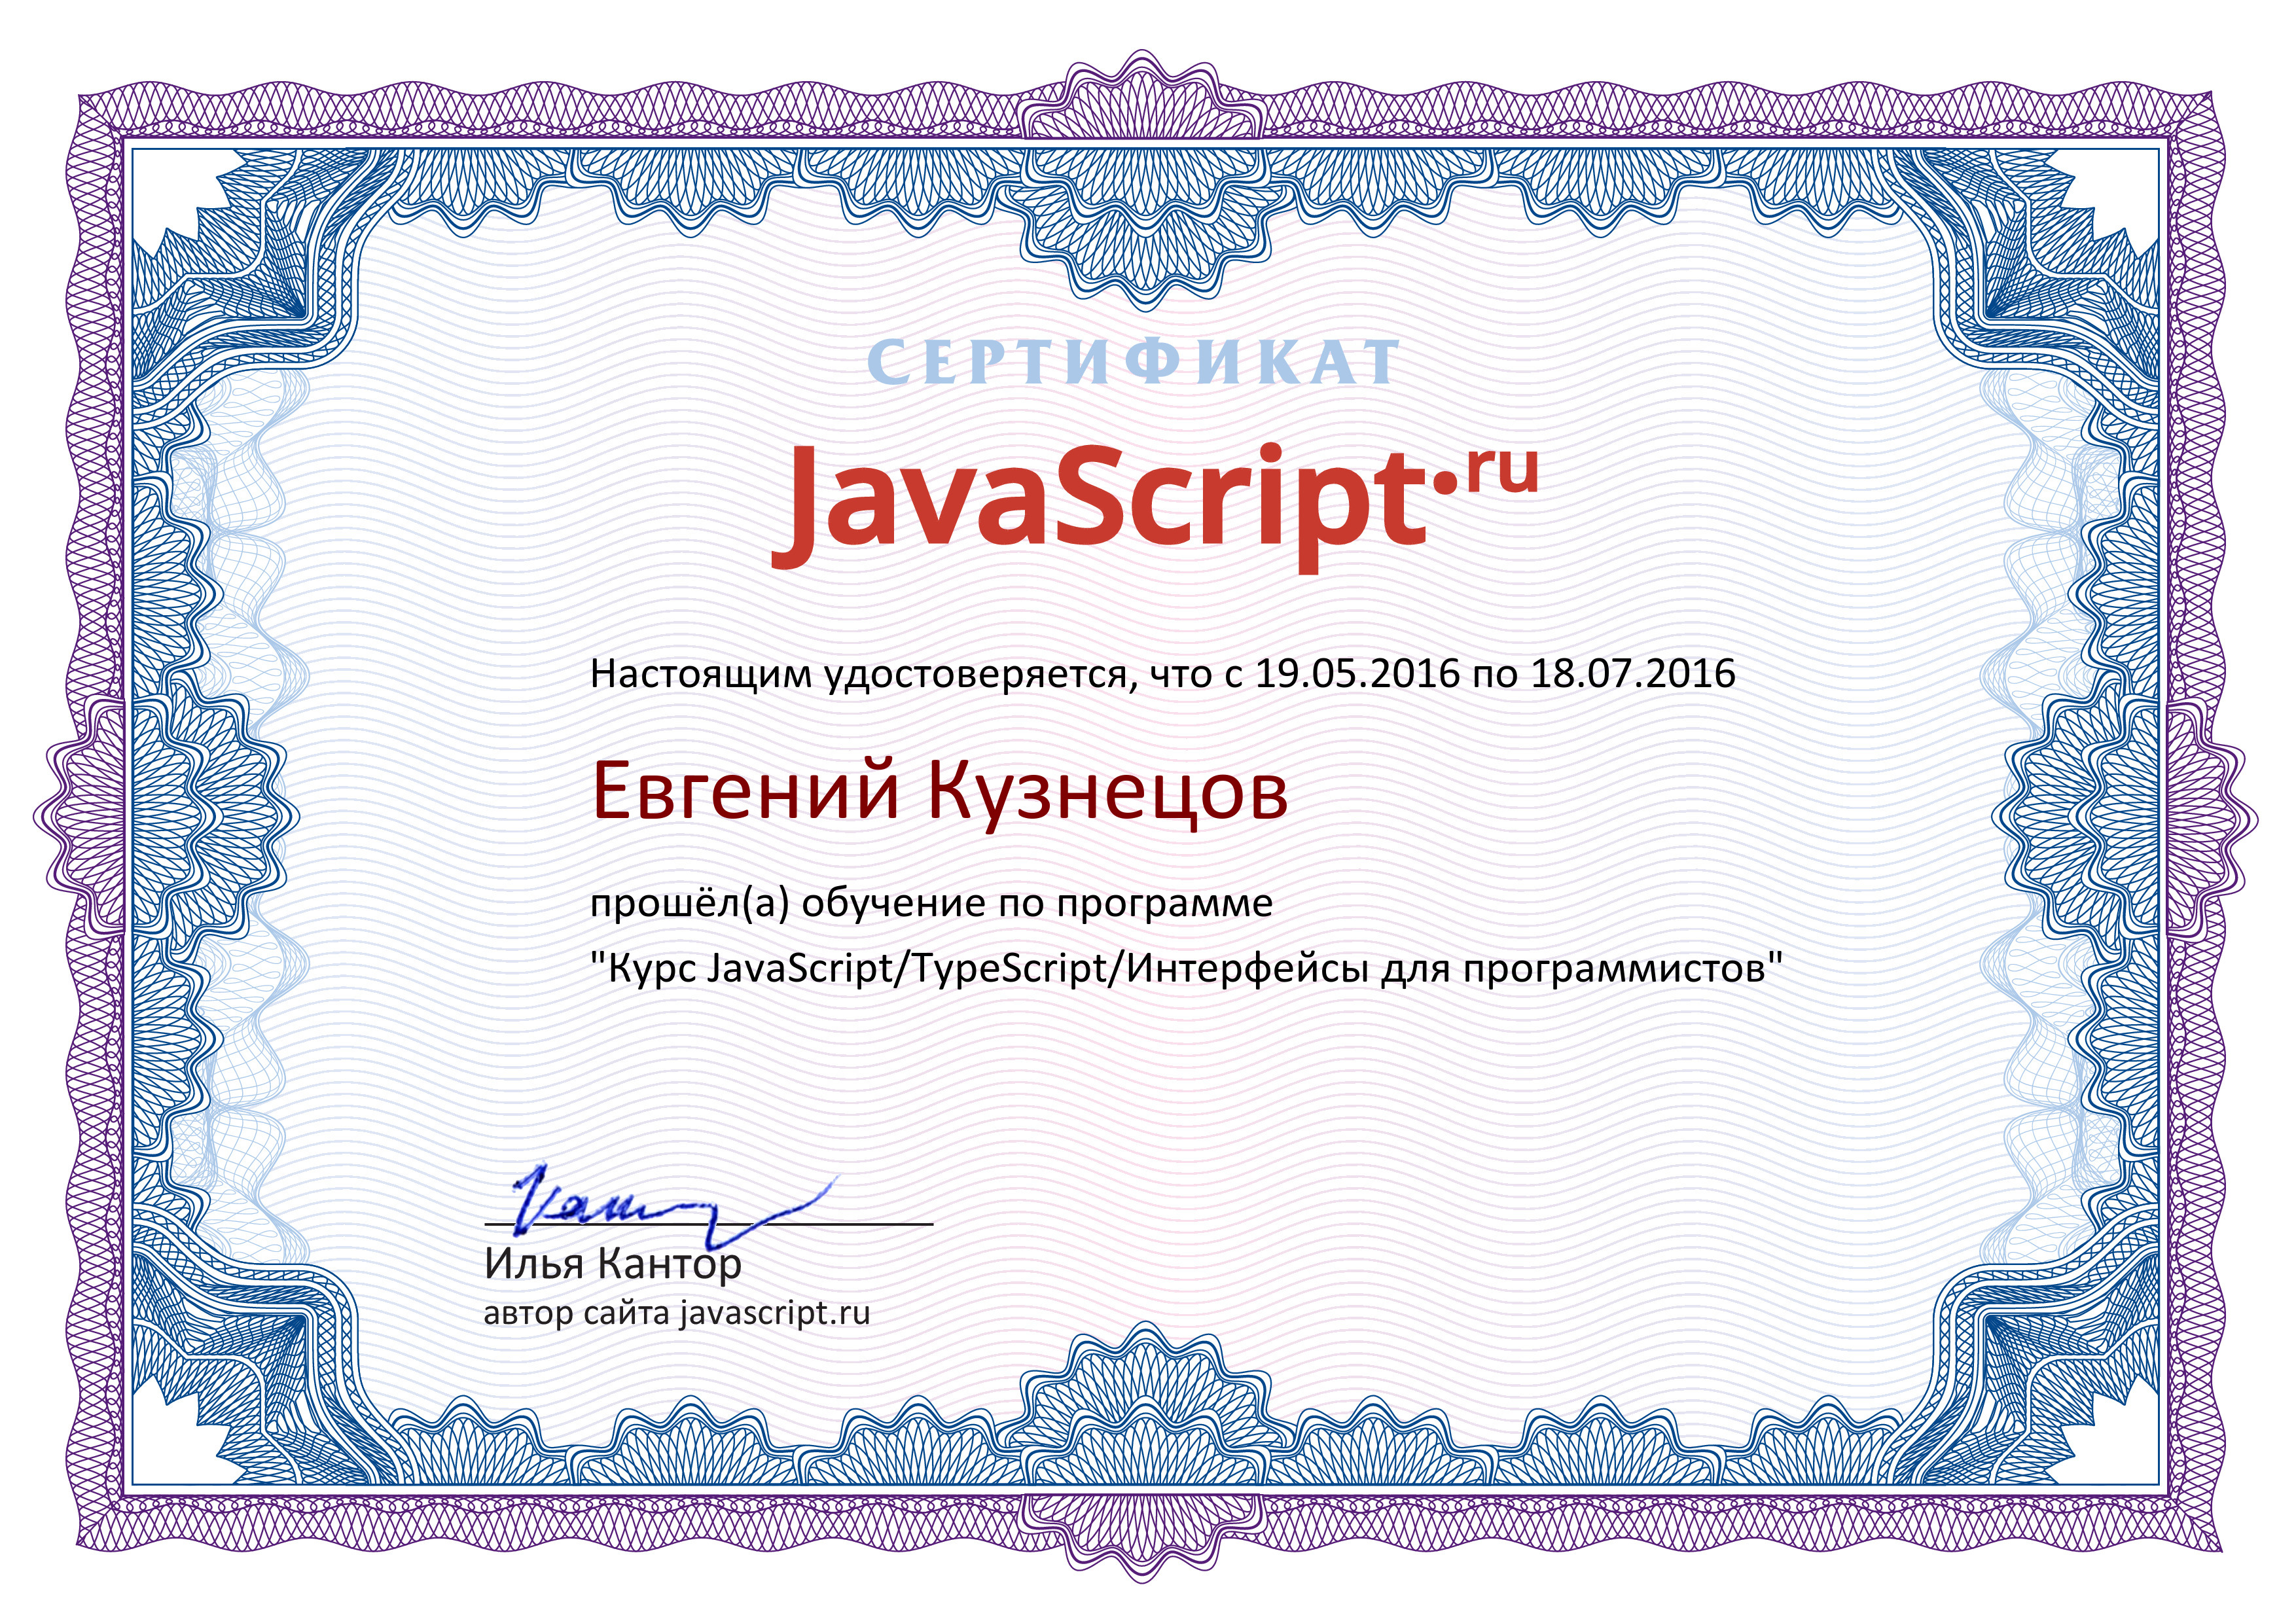Image resolution: width=2296 pixels, height=1623 pixels.
Task: Click the СЕРТИФИКАТ heading
Action: tap(1133, 362)
